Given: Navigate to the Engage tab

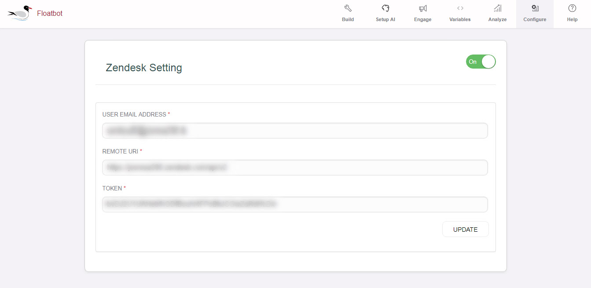Looking at the screenshot, I should pos(422,14).
